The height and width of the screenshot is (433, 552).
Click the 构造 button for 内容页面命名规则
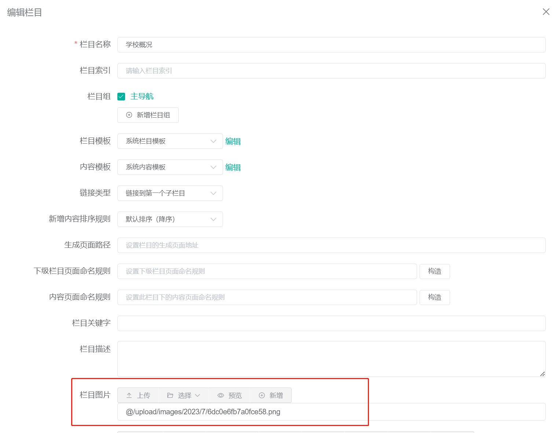tap(434, 297)
